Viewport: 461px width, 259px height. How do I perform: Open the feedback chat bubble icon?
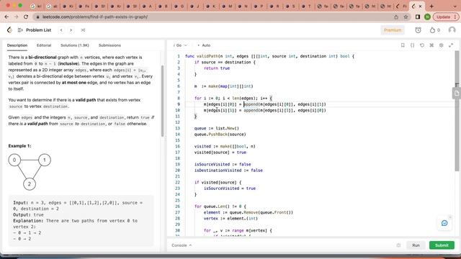tap(444, 223)
